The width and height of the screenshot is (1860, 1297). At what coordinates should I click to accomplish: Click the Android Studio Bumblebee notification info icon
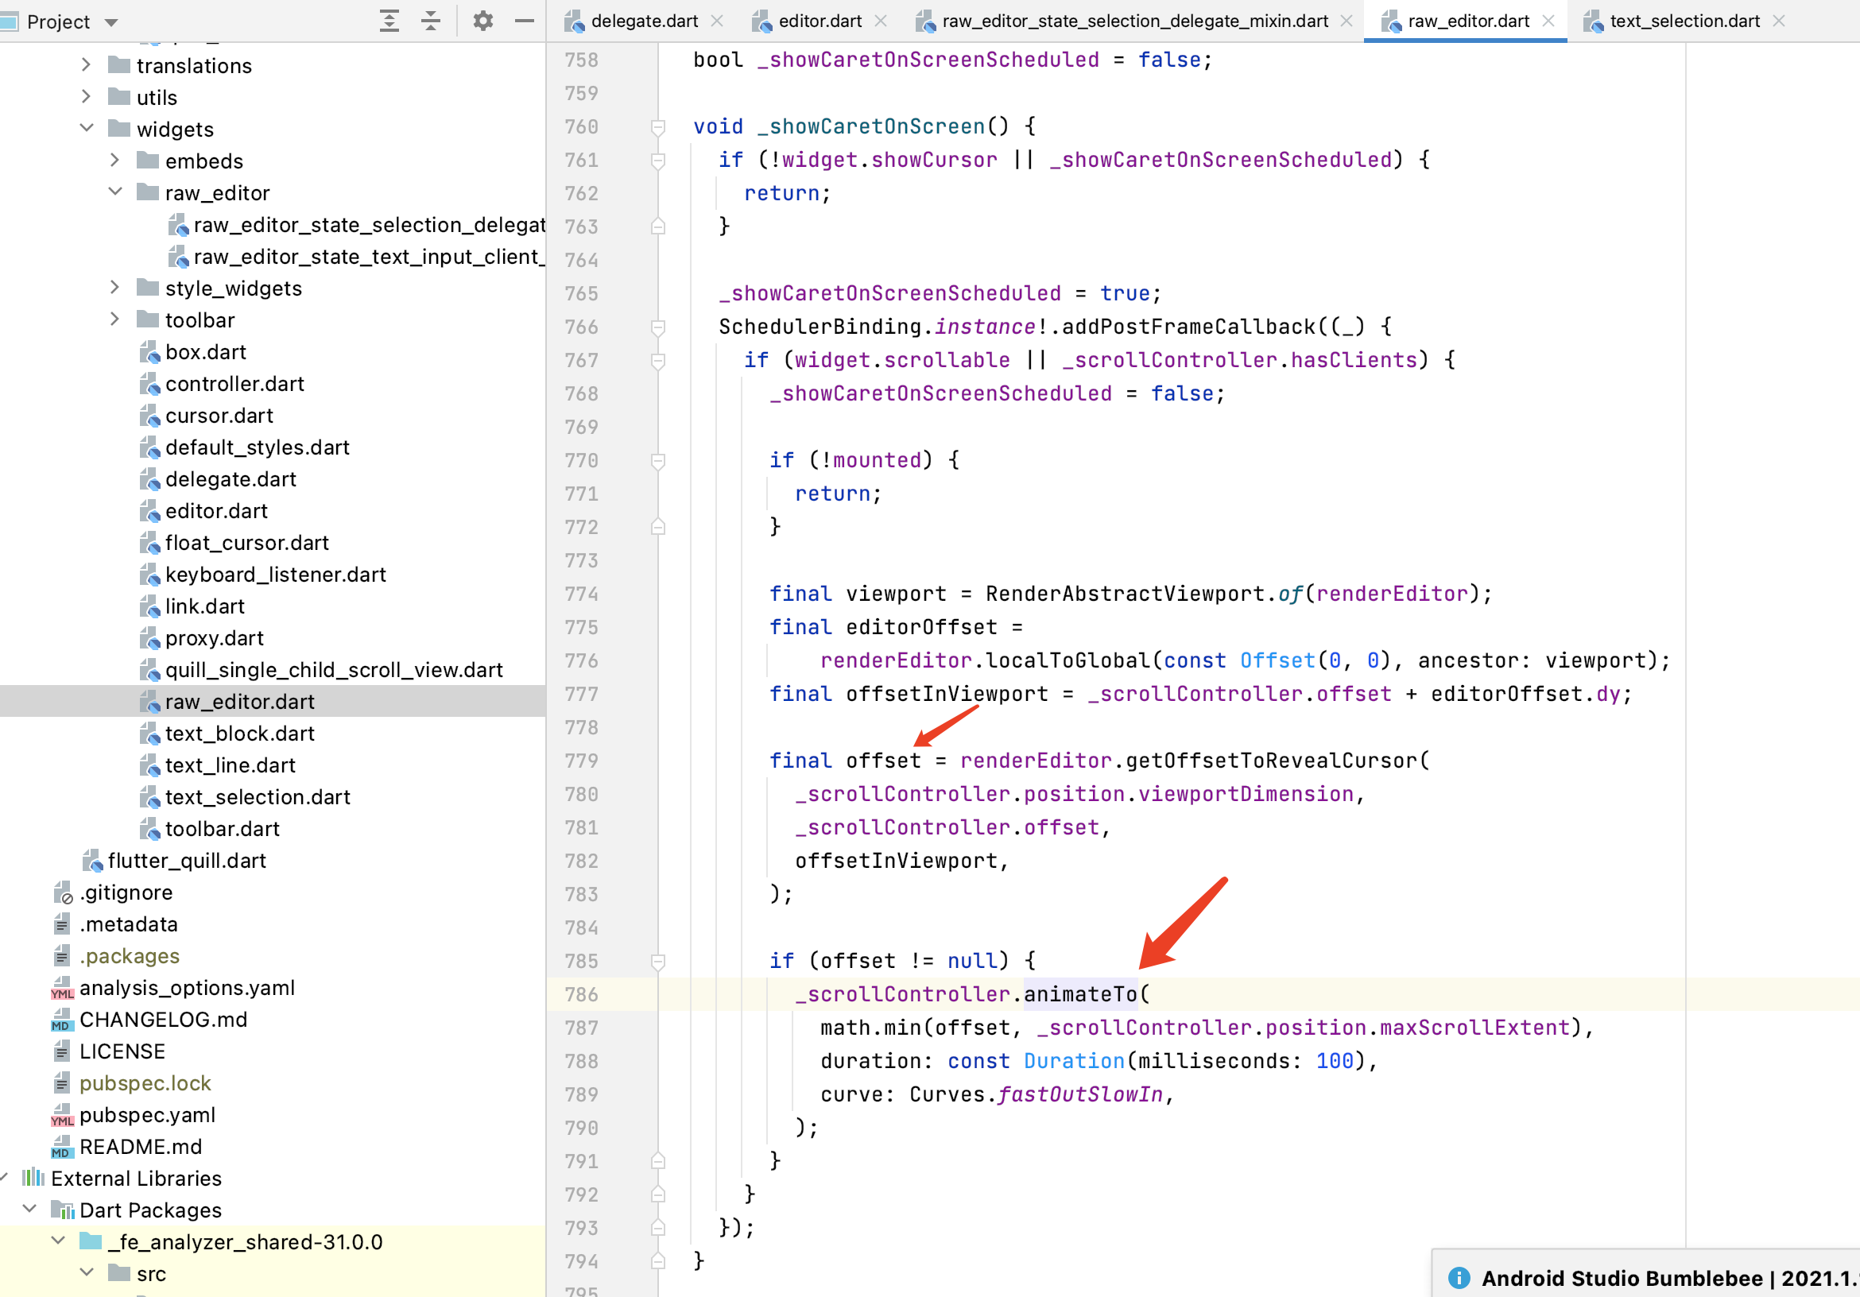click(1458, 1278)
